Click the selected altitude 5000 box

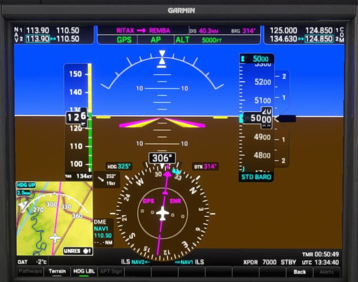(257, 59)
